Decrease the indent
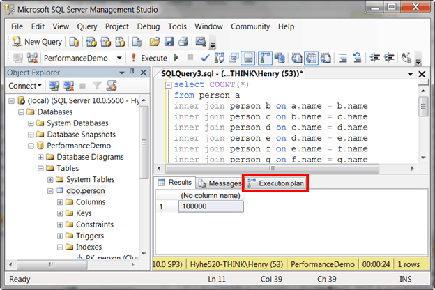The width and height of the screenshot is (435, 290). pos(375,58)
